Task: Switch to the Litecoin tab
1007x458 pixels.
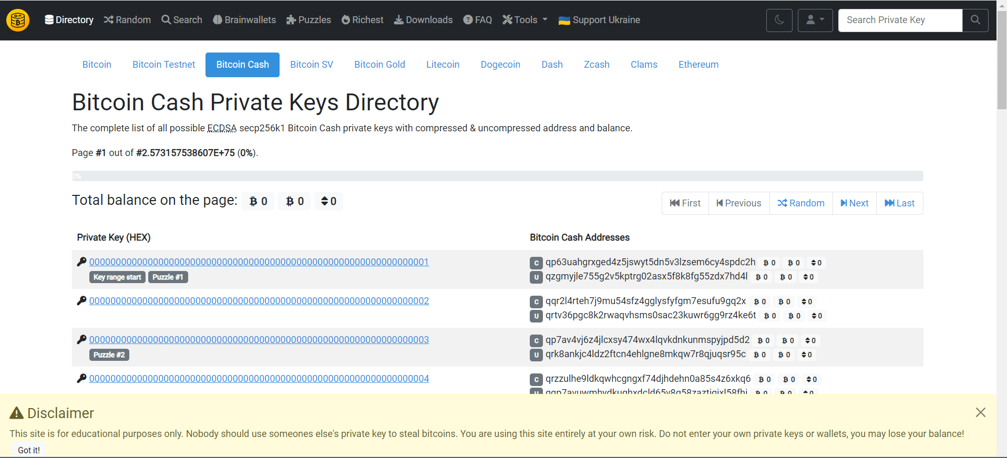Action: [443, 65]
